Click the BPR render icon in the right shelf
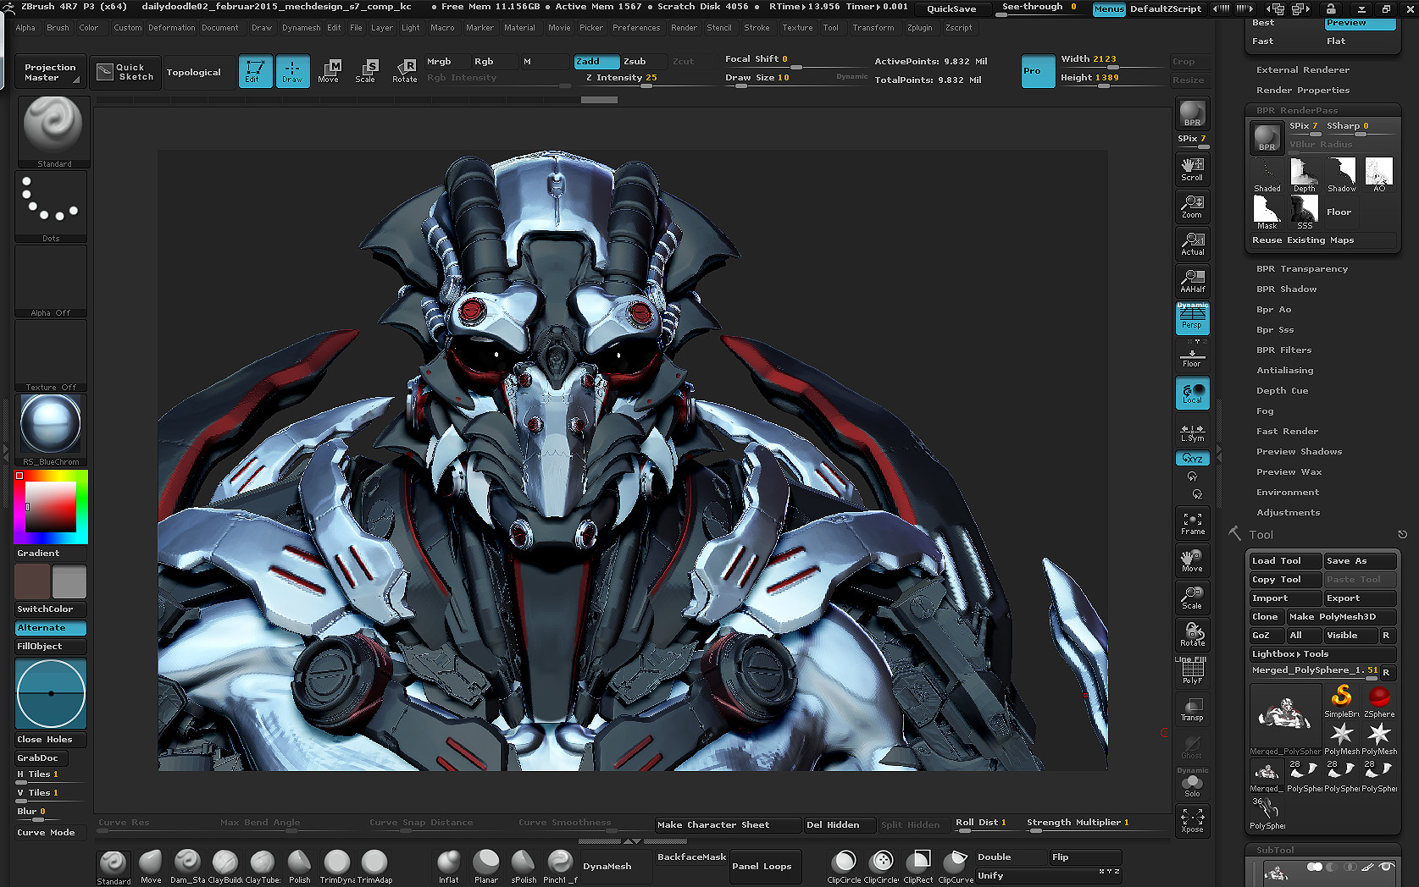The height and width of the screenshot is (887, 1419). 1192,113
